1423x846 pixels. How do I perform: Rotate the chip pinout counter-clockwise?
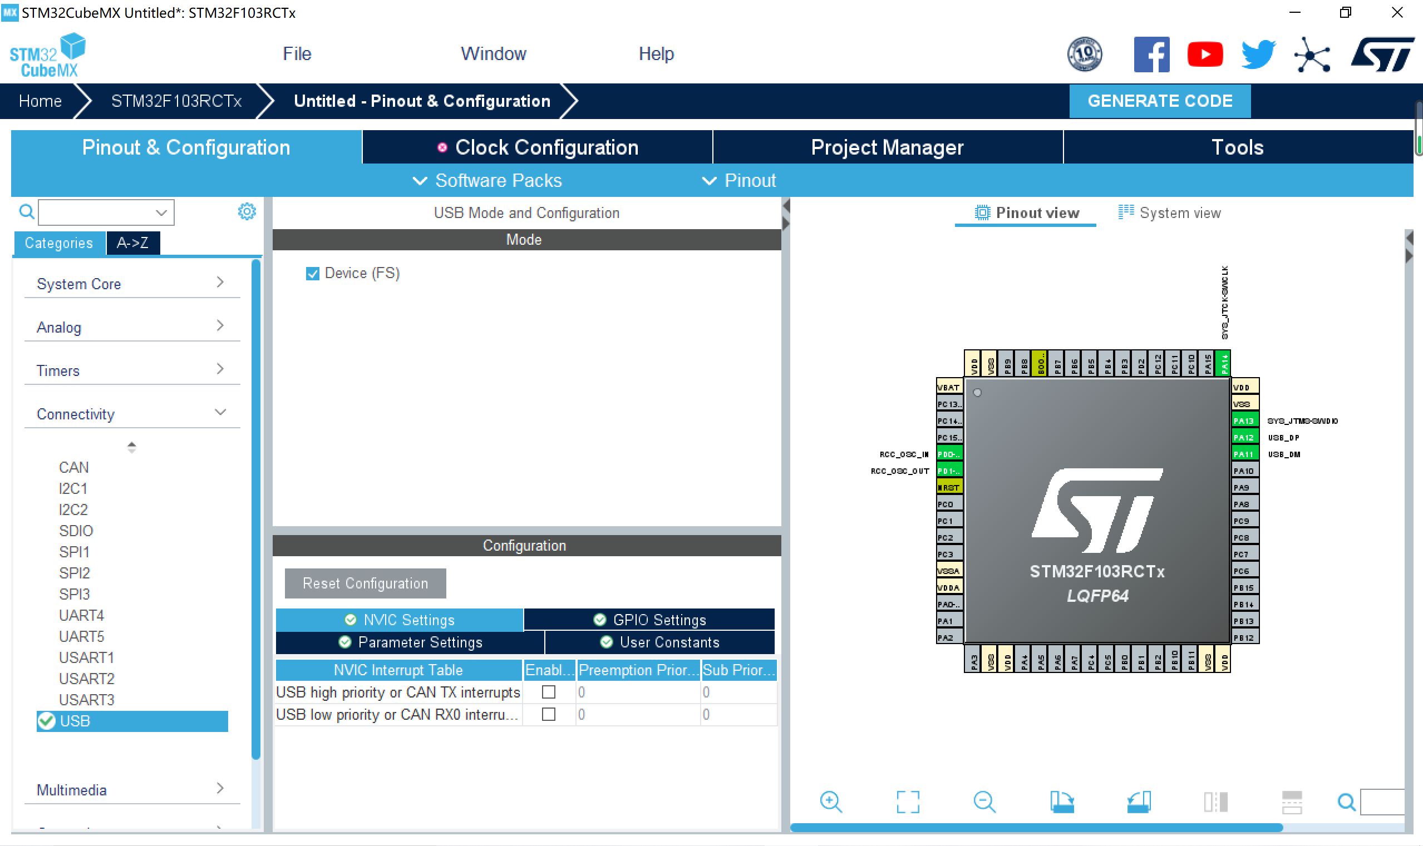pyautogui.click(x=1139, y=801)
